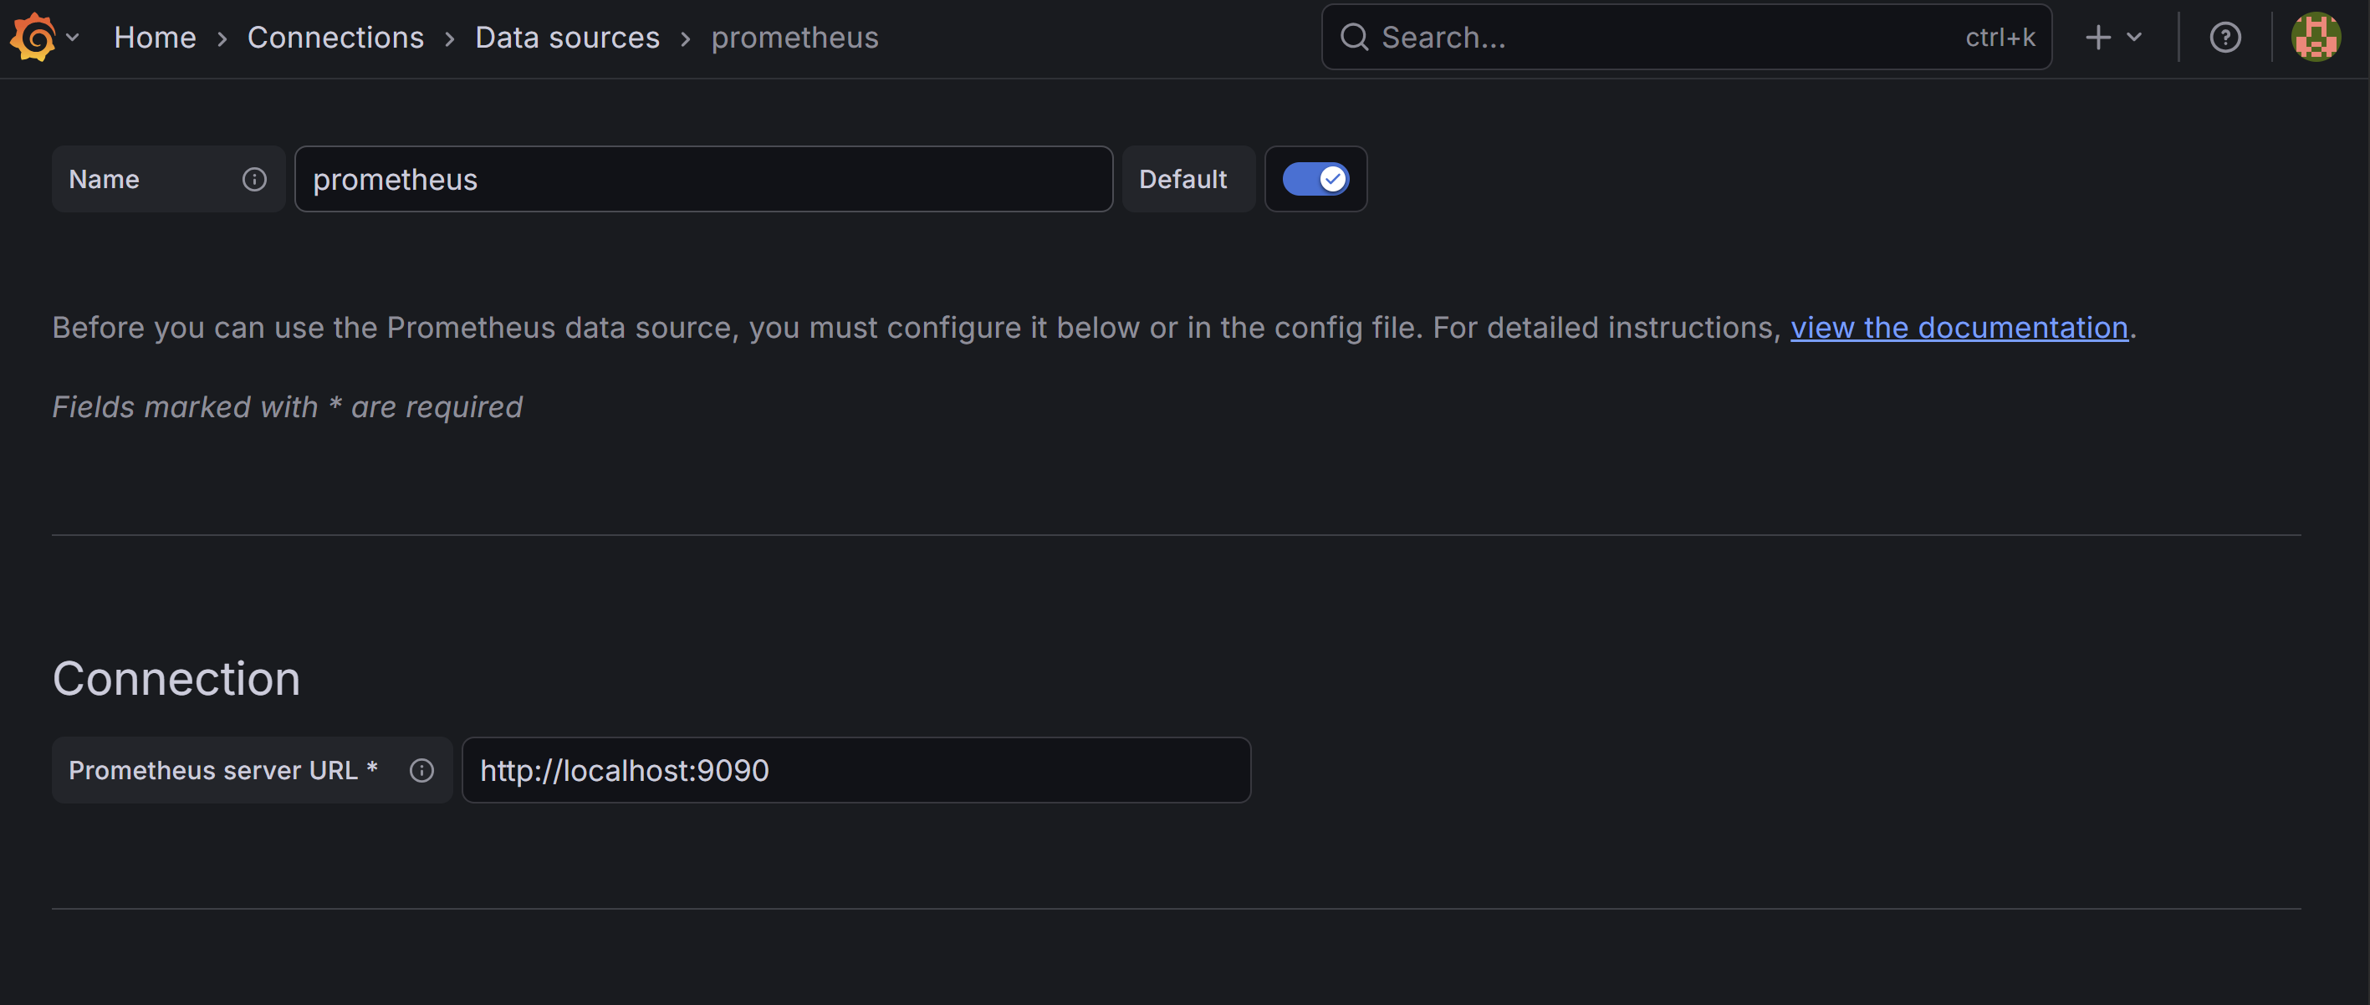
Task: Open the help question mark icon
Action: point(2224,38)
